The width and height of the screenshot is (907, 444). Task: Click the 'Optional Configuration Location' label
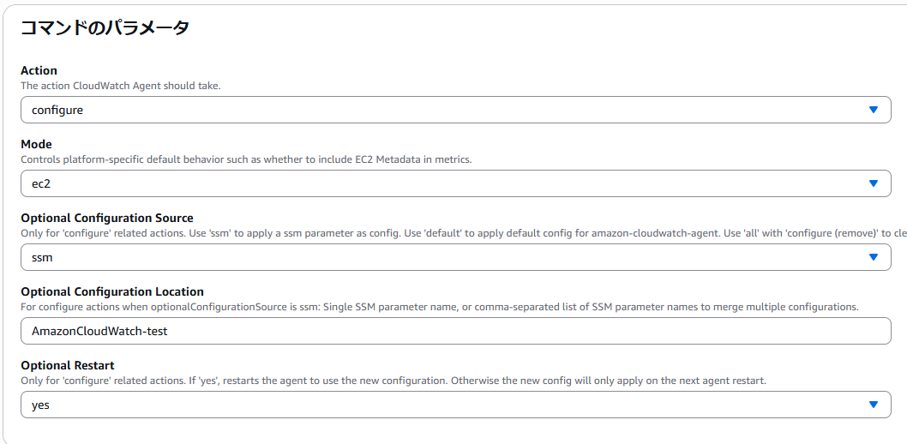click(112, 291)
